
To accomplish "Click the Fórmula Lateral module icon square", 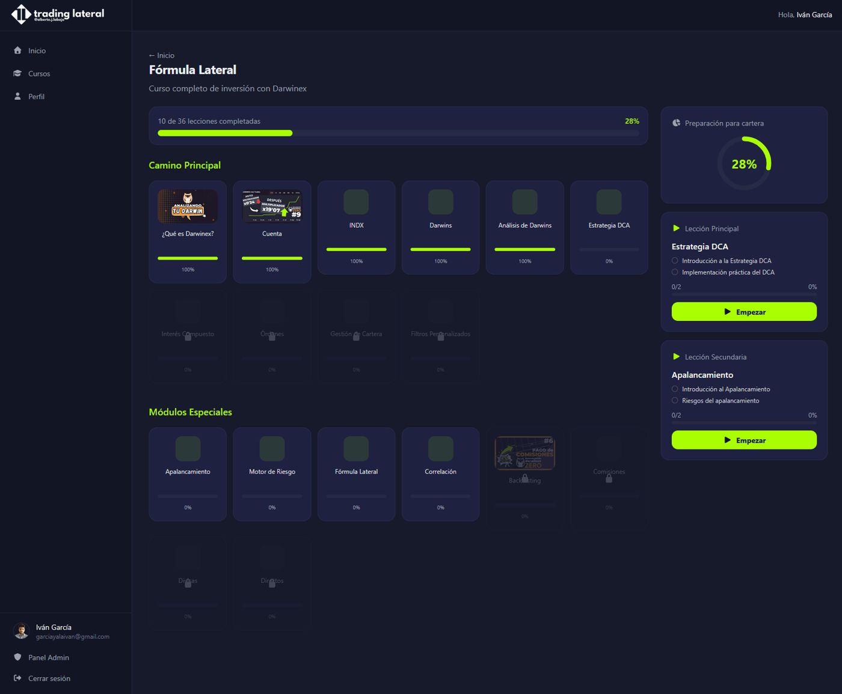I will (x=356, y=449).
